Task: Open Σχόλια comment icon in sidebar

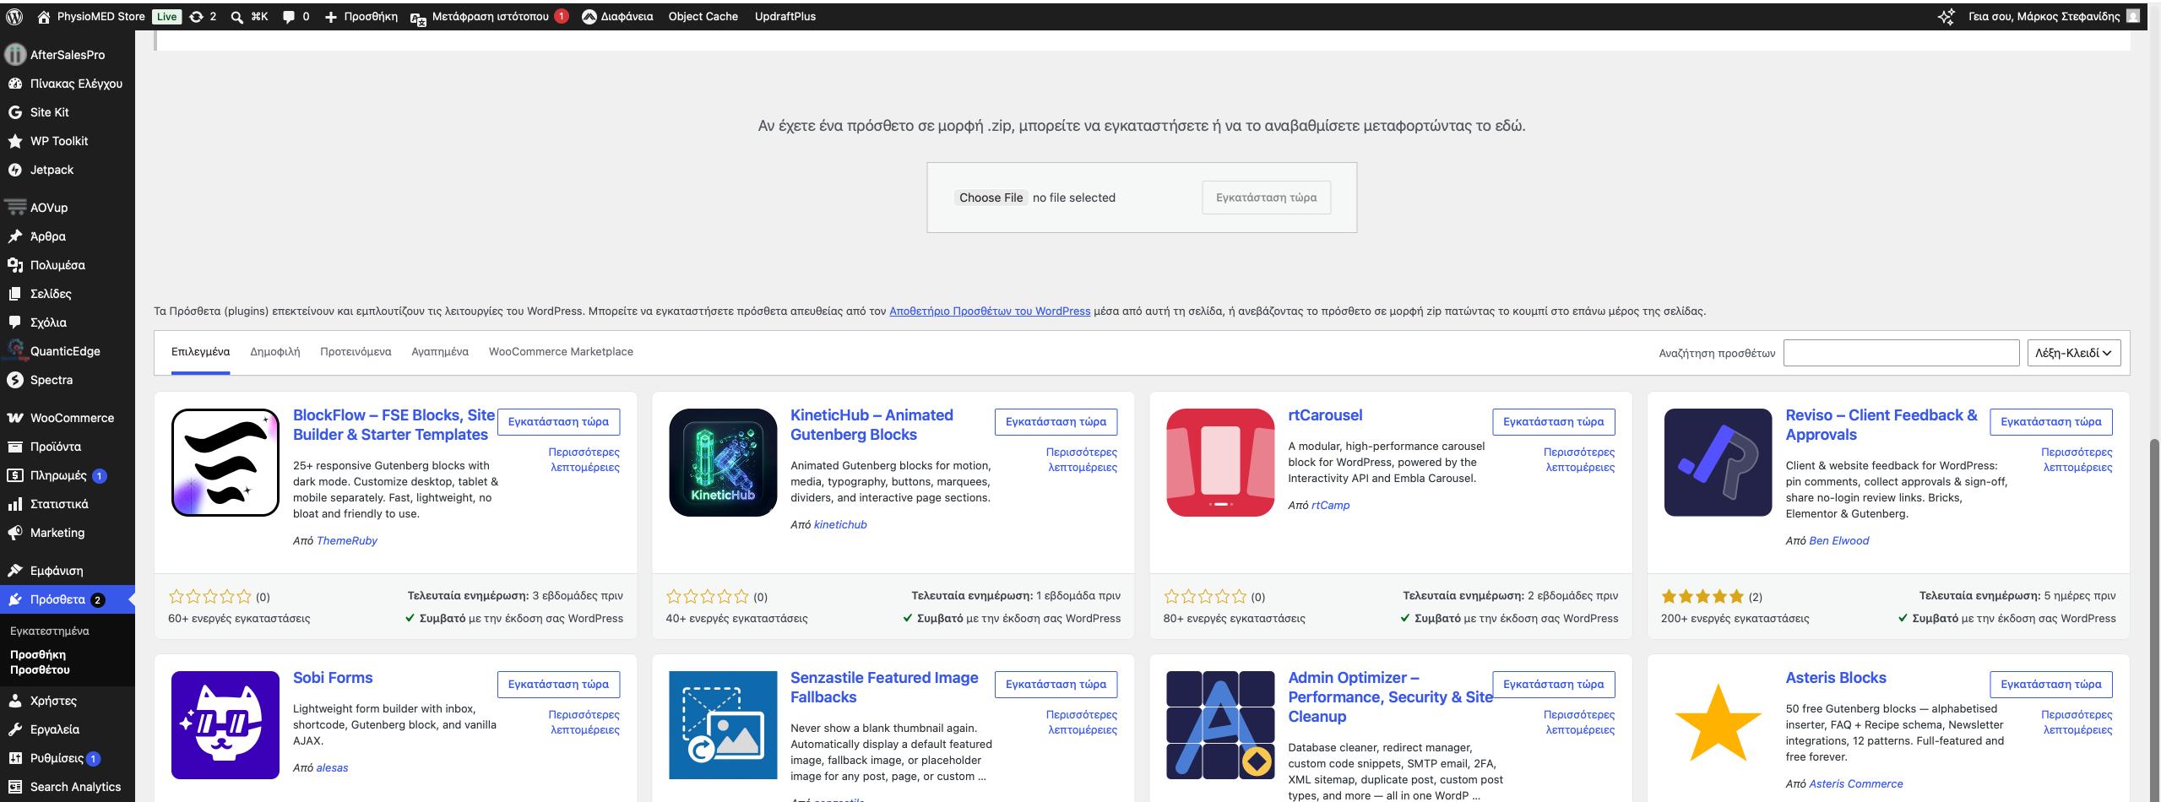Action: click(x=14, y=322)
